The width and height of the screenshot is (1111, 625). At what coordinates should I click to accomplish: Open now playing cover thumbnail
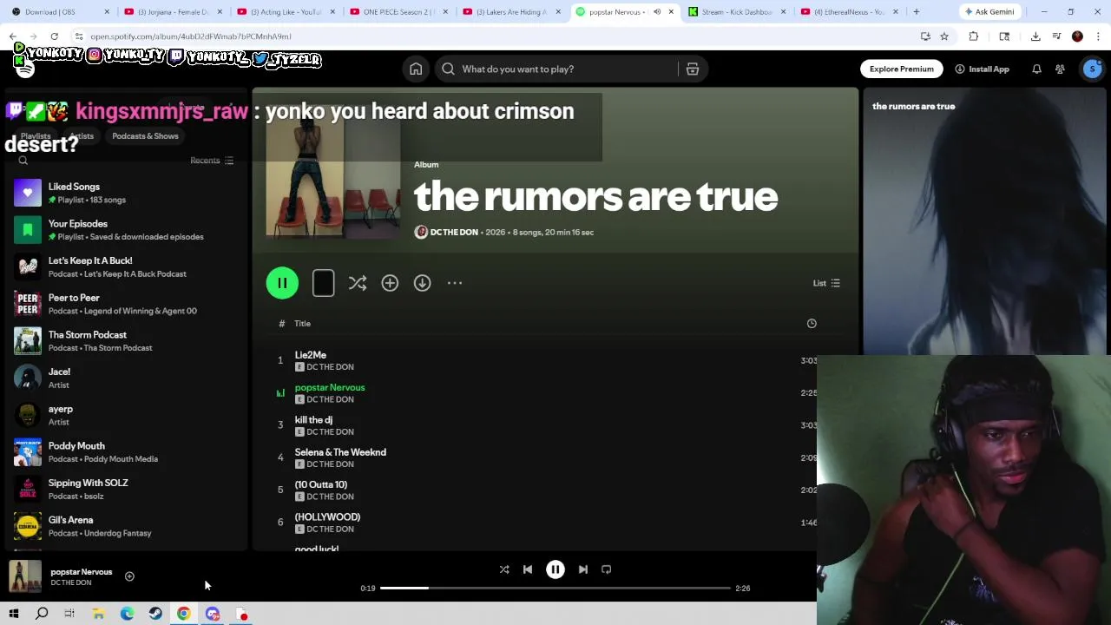tap(25, 576)
